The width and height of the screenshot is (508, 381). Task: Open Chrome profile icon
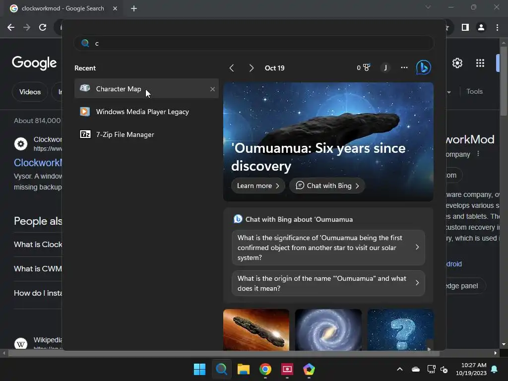(x=481, y=28)
